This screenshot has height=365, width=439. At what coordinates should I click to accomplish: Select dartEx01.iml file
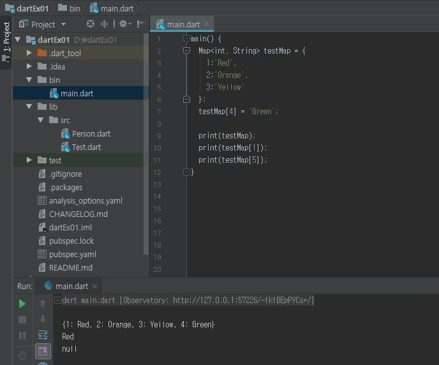70,228
